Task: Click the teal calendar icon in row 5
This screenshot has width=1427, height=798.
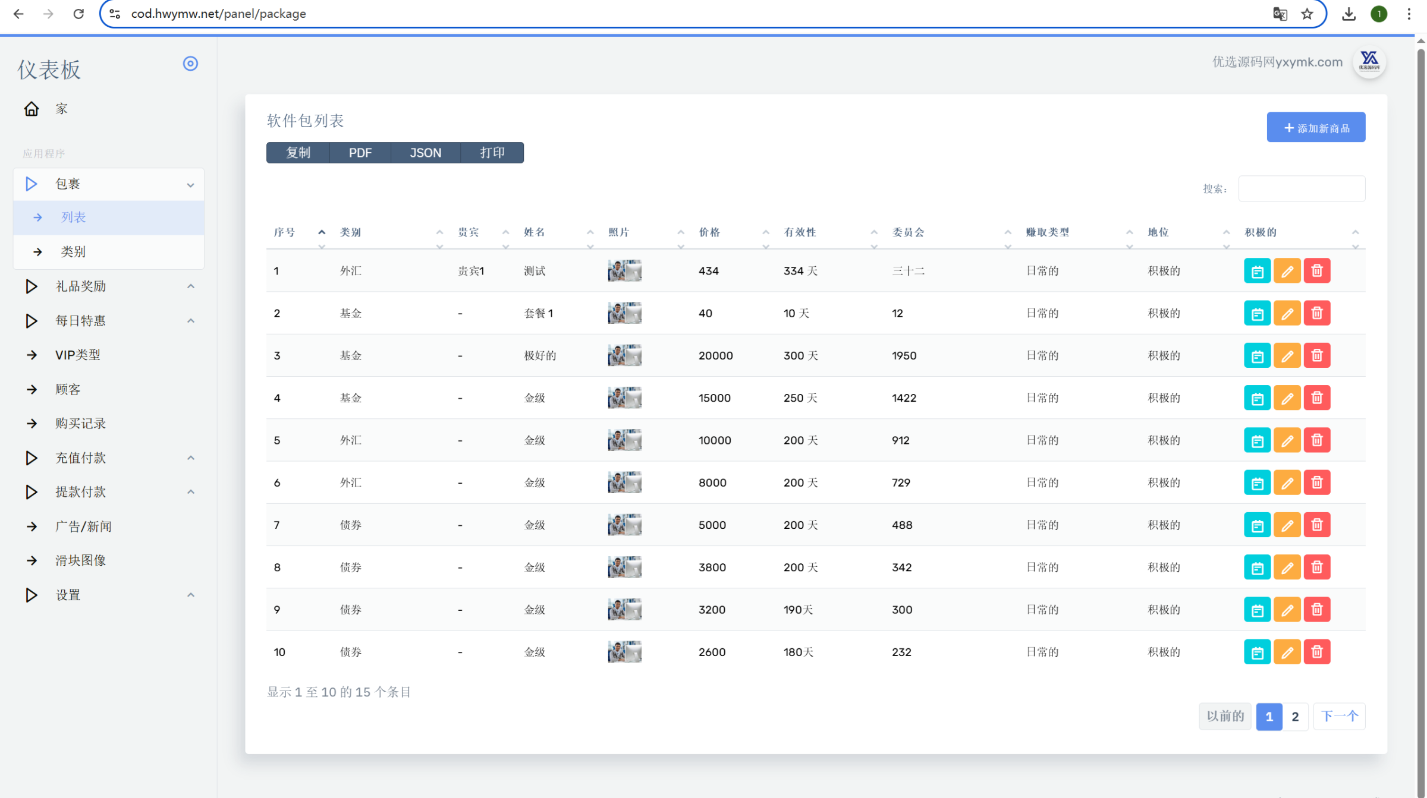Action: click(x=1257, y=440)
